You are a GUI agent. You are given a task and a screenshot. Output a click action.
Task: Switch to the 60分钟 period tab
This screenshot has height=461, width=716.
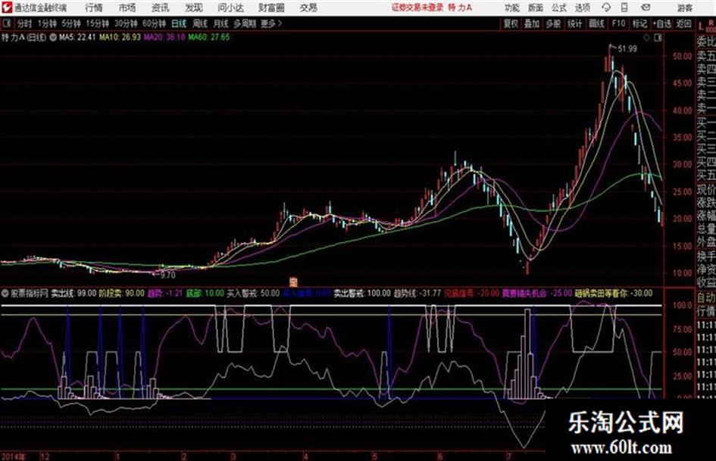[x=154, y=23]
